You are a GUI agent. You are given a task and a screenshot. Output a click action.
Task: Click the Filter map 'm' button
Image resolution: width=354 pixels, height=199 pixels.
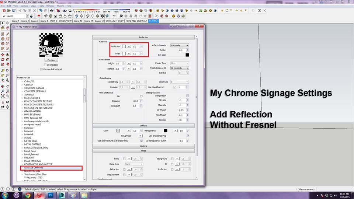point(129,53)
